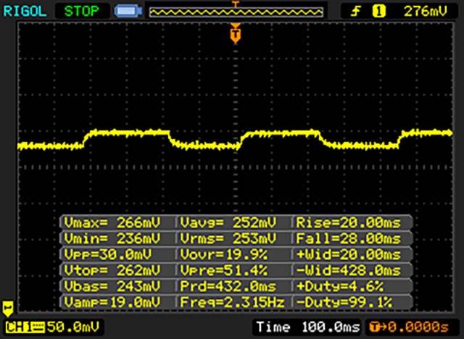
Task: Click the Vrms= 253mV measurement
Action: pos(229,238)
